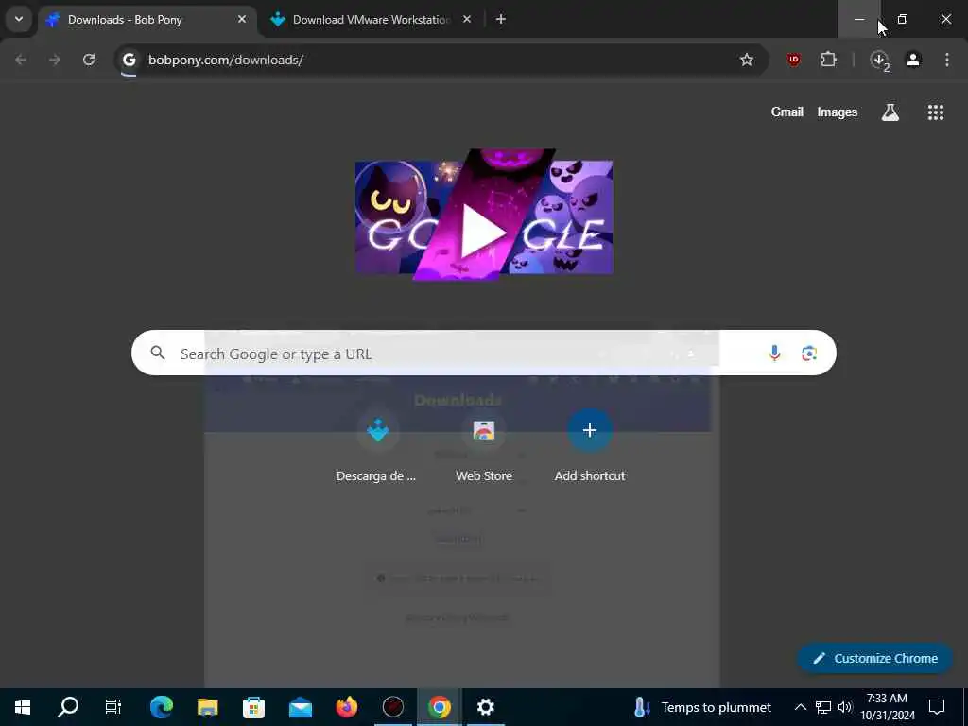Close the Download VMware Workstation tab
Image resolution: width=968 pixels, height=726 pixels.
click(x=467, y=19)
